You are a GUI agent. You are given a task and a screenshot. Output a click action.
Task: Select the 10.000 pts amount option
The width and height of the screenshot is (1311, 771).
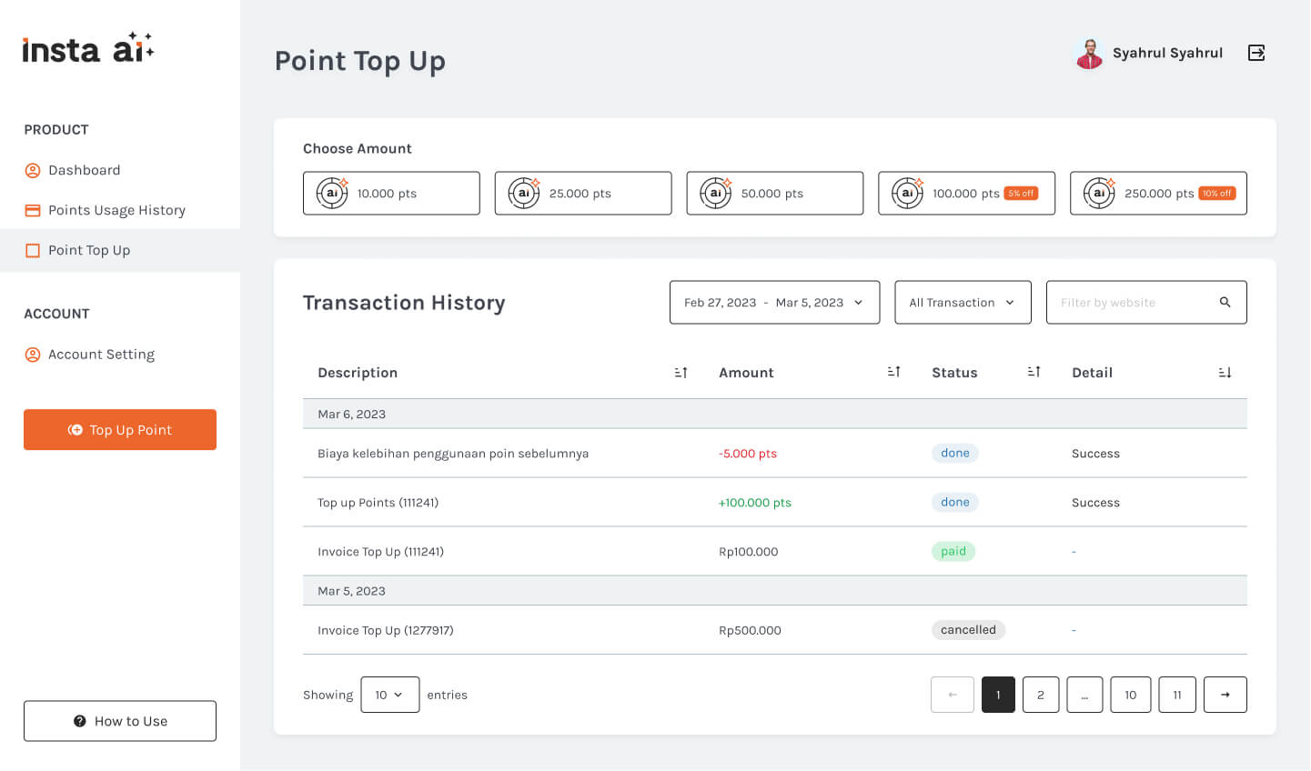(391, 193)
